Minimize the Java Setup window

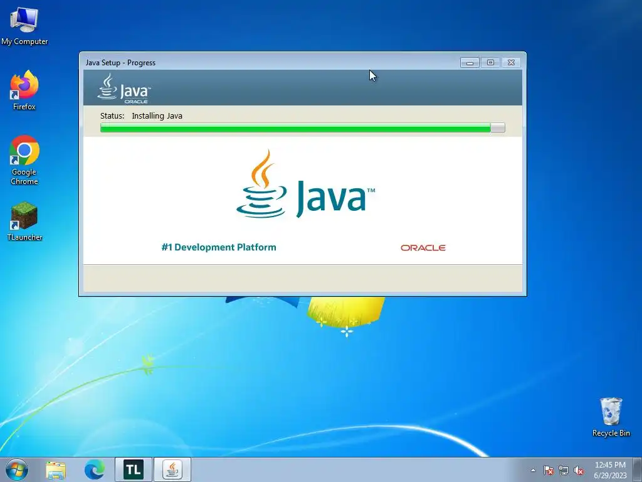tap(470, 62)
